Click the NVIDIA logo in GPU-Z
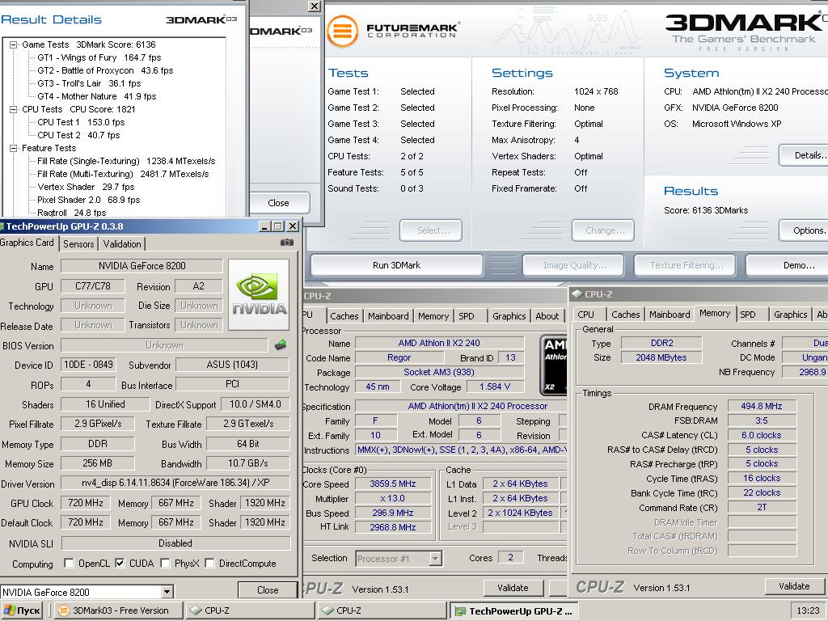The height and width of the screenshot is (621, 828). [x=259, y=294]
